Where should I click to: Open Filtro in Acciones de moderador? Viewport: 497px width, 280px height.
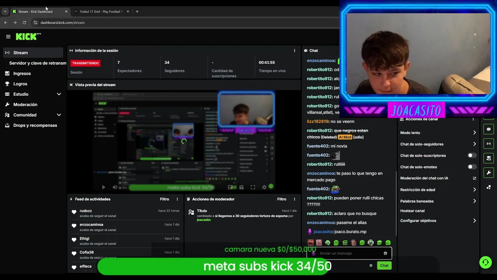(282, 199)
